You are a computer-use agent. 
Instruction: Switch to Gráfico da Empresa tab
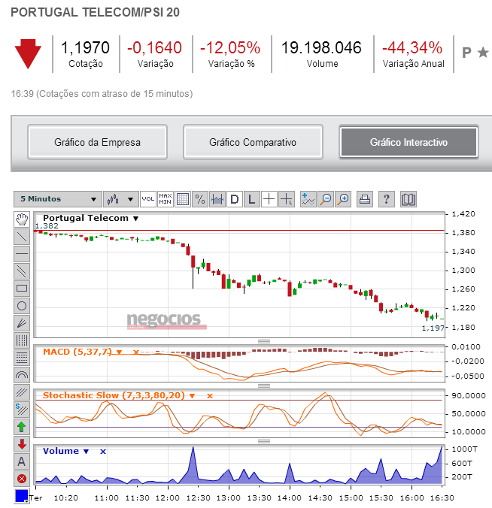[x=97, y=142]
